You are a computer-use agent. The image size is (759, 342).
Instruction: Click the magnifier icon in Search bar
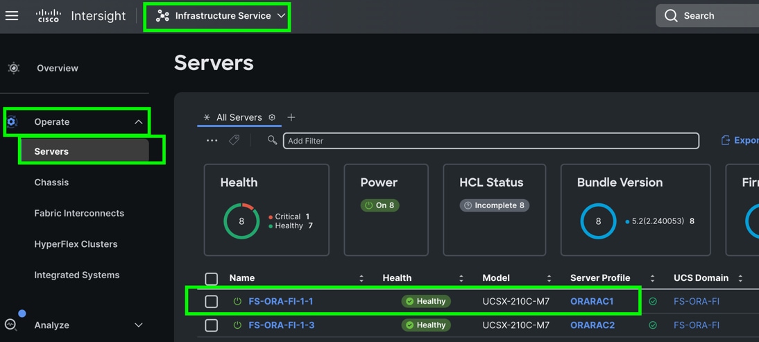(x=671, y=16)
